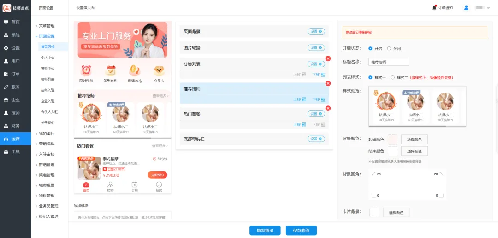The width and height of the screenshot is (498, 238).
Task: Remove the 分类列表 module with red X
Action: 328,58
